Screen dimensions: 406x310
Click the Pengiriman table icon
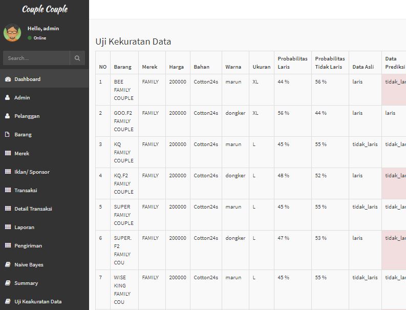click(8, 245)
